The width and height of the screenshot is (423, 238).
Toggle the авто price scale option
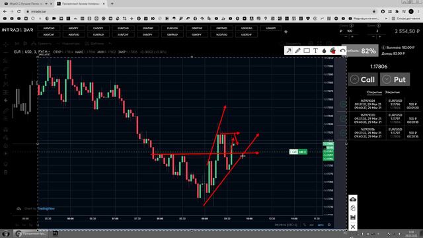pyautogui.click(x=321, y=225)
